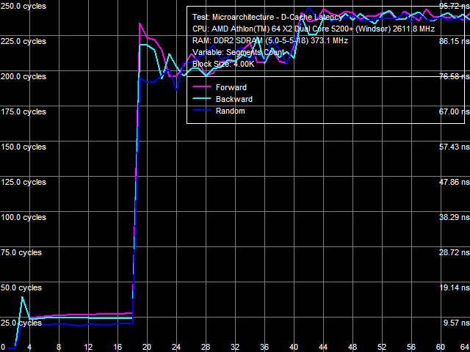Click the blue Random legend line swatch
The width and height of the screenshot is (470, 352).
pyautogui.click(x=200, y=111)
